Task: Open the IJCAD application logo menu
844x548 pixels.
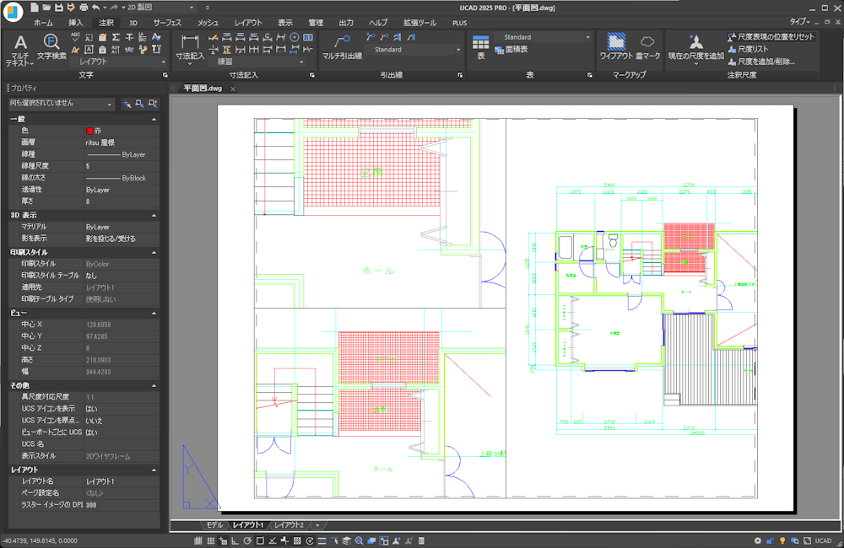Action: 13,12
